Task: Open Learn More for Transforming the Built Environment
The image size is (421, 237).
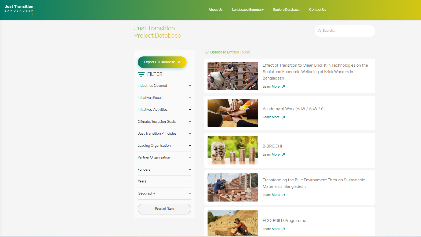Action: (274, 195)
